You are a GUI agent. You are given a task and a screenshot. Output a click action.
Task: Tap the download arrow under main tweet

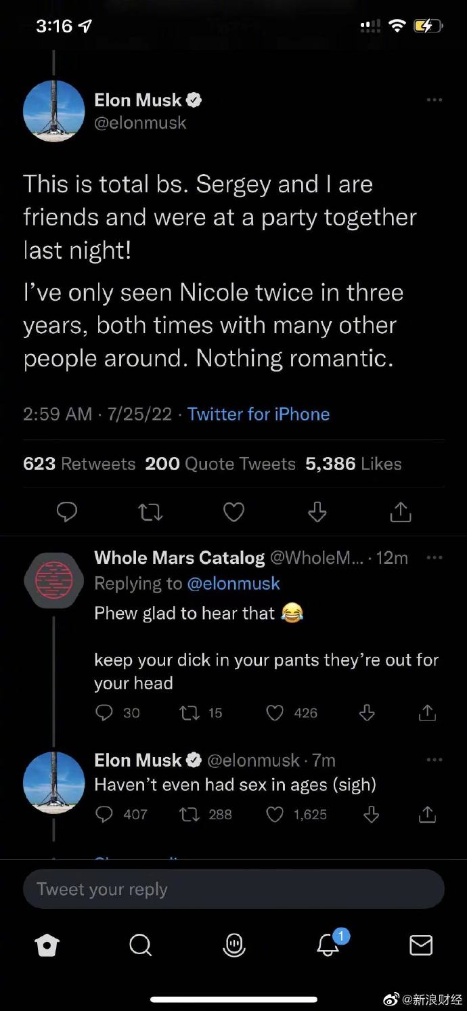pos(317,512)
